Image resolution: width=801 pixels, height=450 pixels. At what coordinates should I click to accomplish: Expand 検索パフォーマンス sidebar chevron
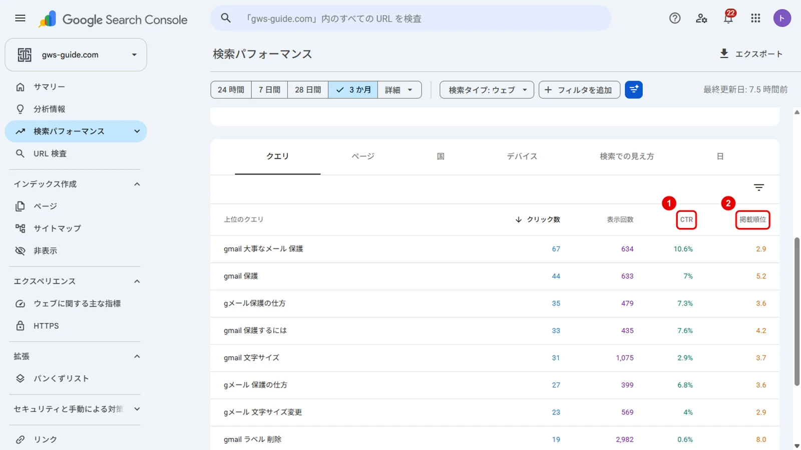coord(137,131)
